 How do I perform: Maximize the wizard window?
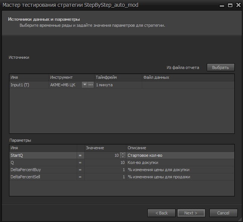(230, 5)
